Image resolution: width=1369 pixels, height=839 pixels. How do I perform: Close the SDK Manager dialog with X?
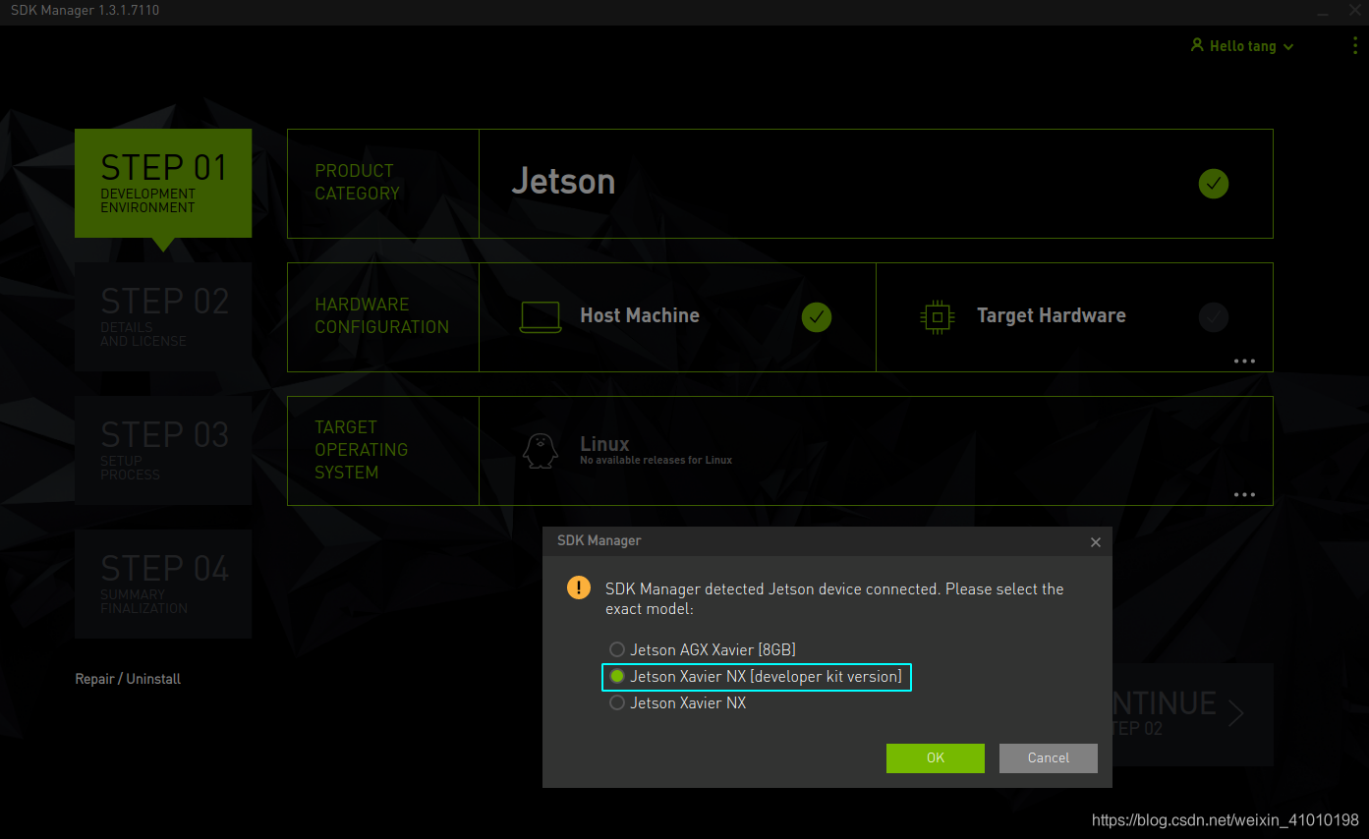tap(1096, 542)
